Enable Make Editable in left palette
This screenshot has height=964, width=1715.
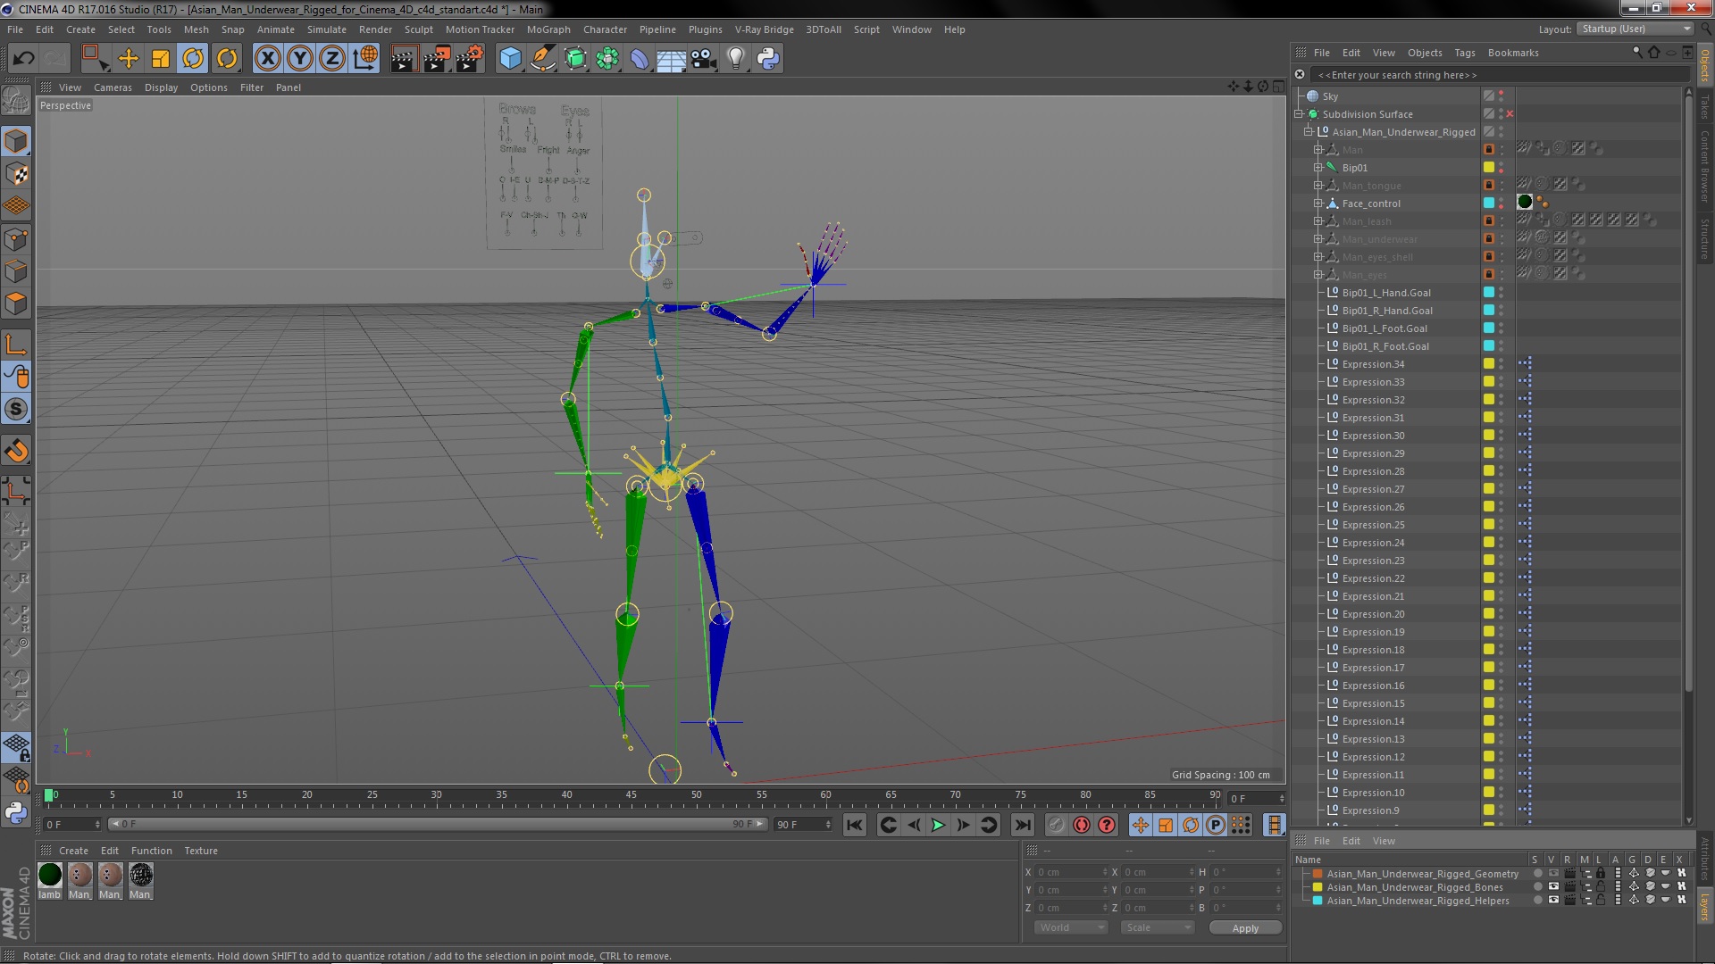pos(16,100)
